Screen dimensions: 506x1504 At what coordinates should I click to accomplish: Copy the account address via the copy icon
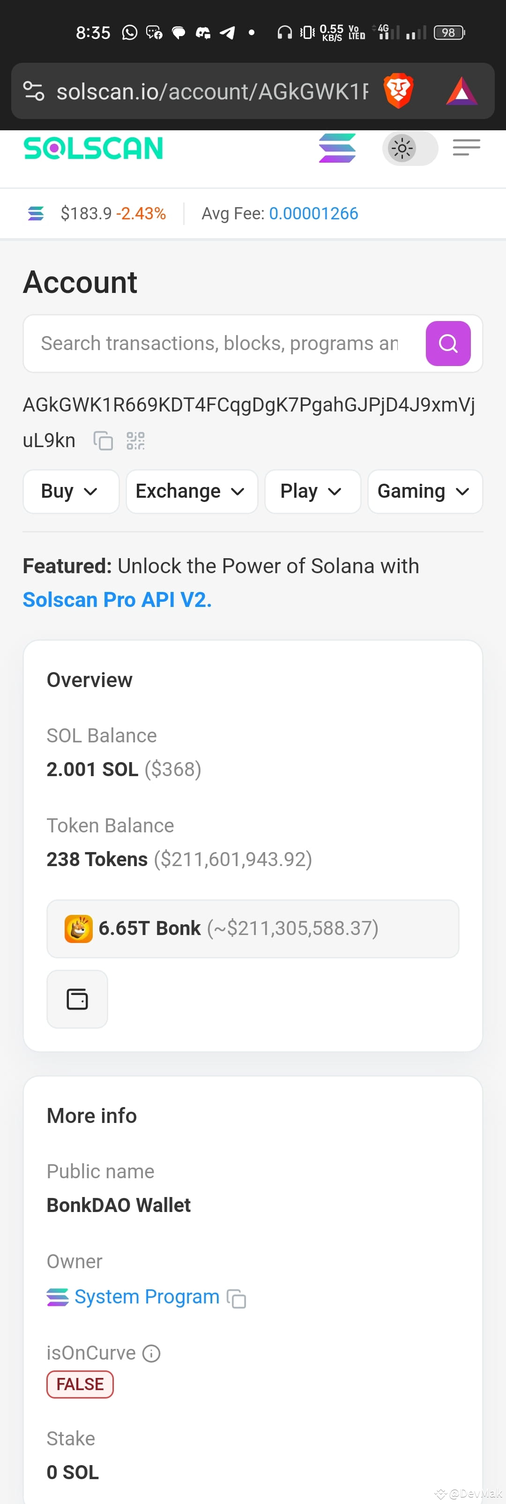point(103,441)
